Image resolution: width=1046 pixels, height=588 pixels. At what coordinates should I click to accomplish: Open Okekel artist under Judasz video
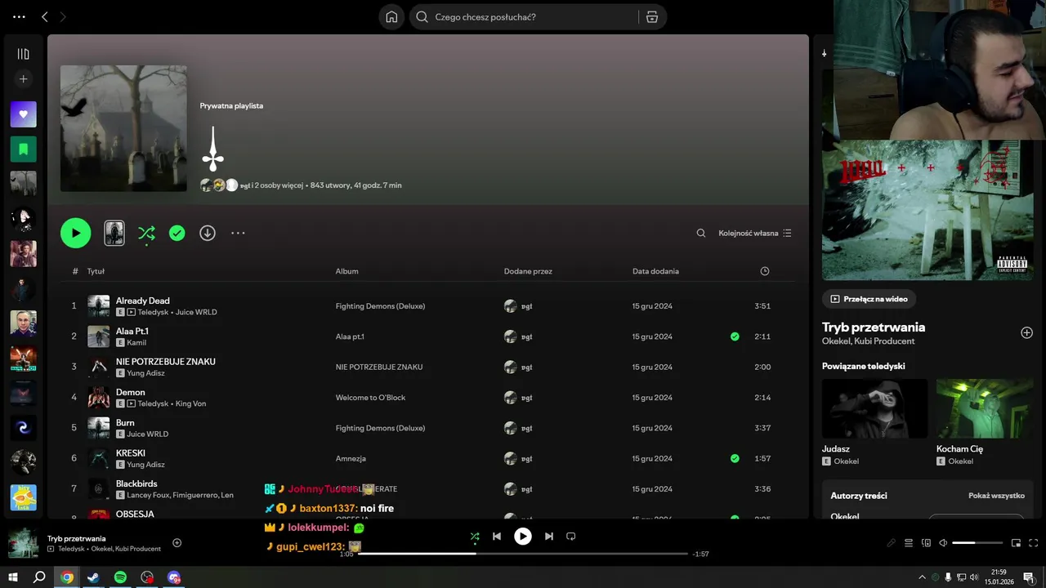pyautogui.click(x=846, y=461)
